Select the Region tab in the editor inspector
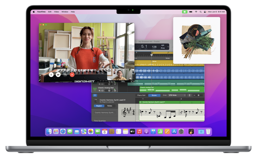 coord(99,106)
